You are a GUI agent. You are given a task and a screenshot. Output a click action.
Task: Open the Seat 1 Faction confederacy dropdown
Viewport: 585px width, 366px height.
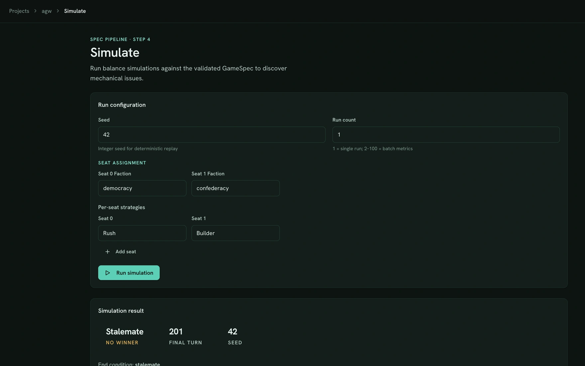point(236,188)
